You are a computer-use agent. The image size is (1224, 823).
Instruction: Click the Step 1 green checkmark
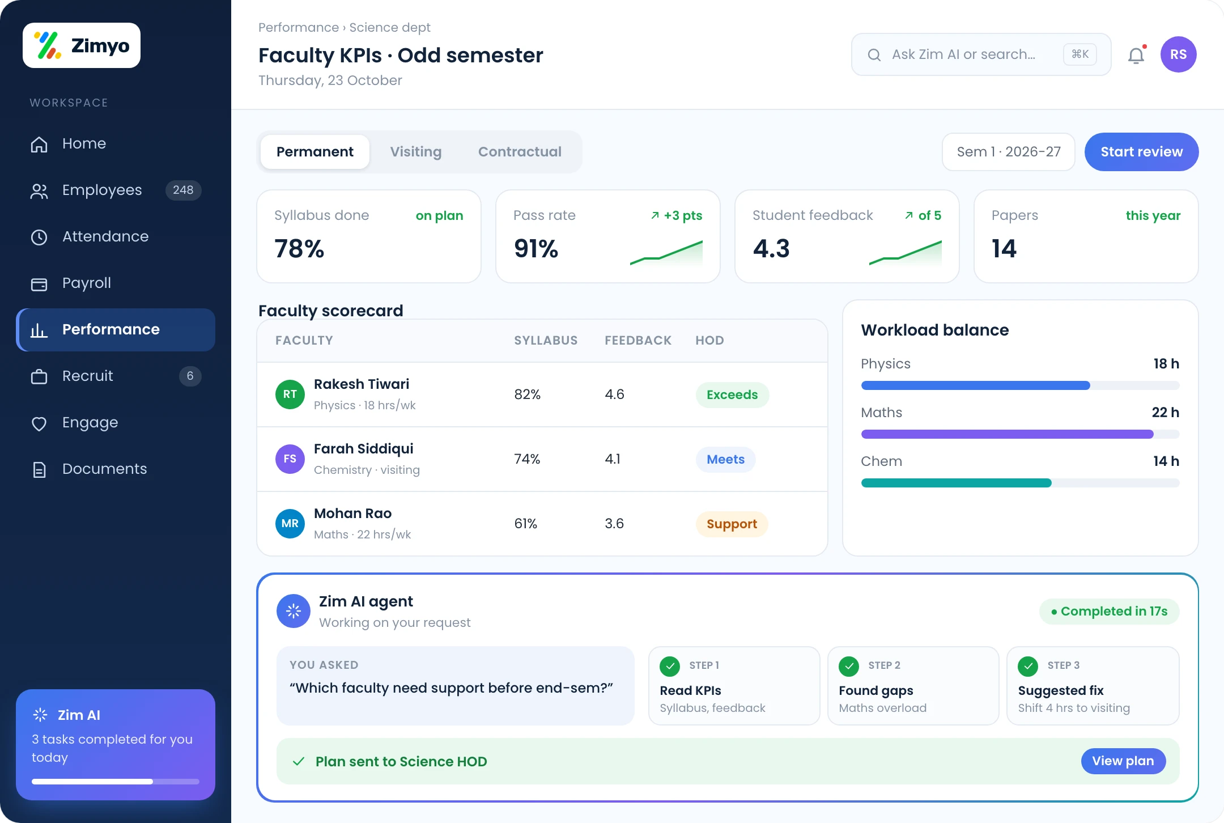[670, 666]
